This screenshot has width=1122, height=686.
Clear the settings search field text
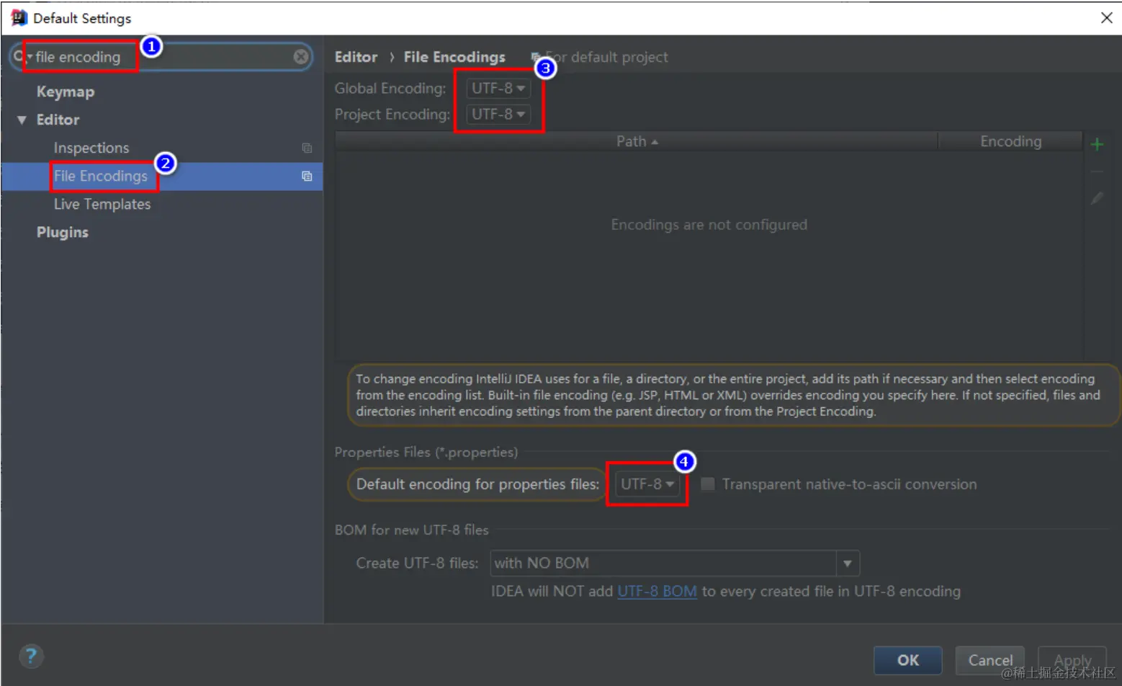tap(301, 57)
